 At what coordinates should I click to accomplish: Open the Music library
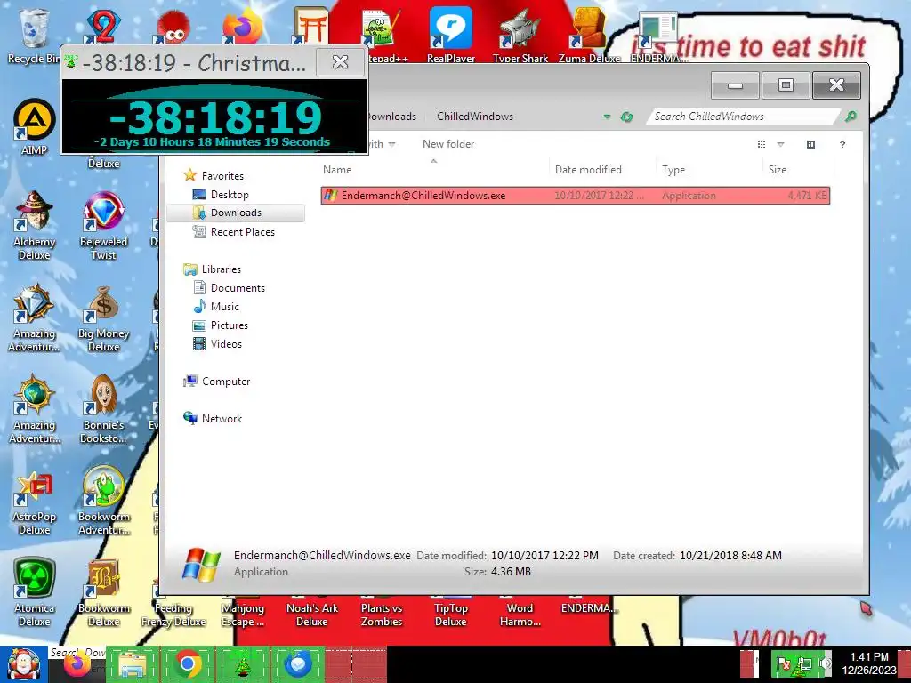coord(216,307)
